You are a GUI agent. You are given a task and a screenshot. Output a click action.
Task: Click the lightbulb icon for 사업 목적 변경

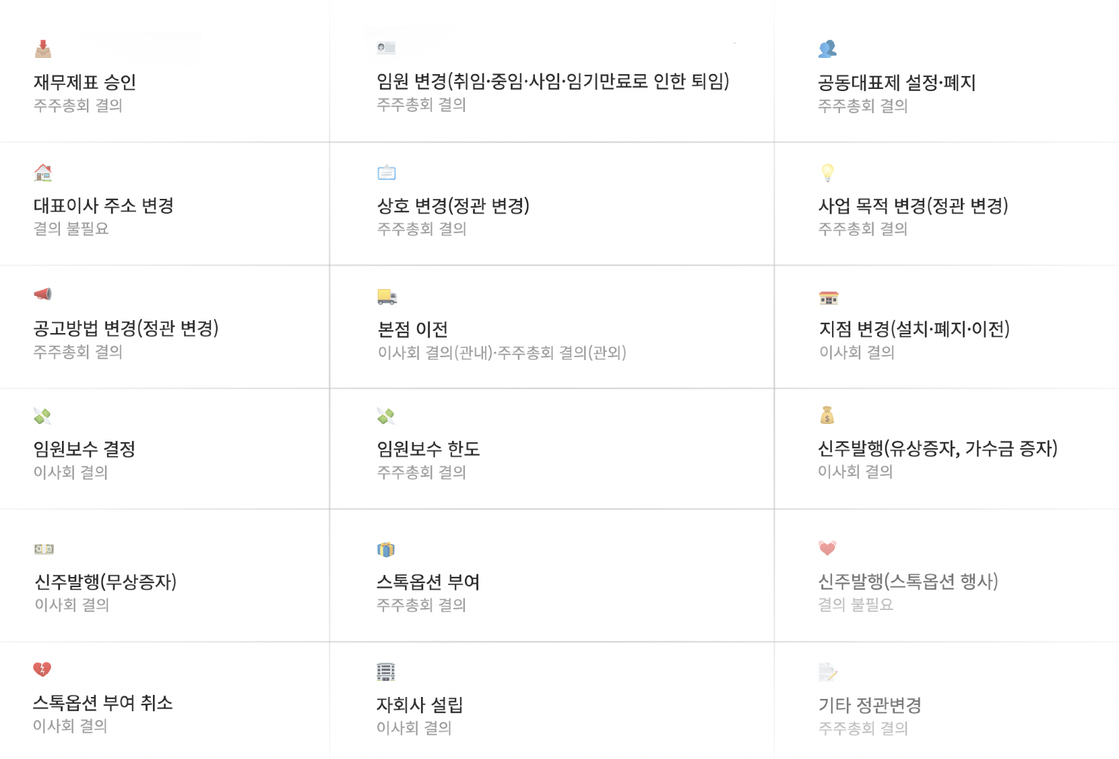(827, 173)
